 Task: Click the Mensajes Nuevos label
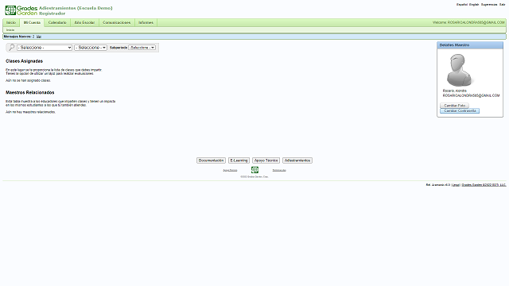tap(17, 37)
